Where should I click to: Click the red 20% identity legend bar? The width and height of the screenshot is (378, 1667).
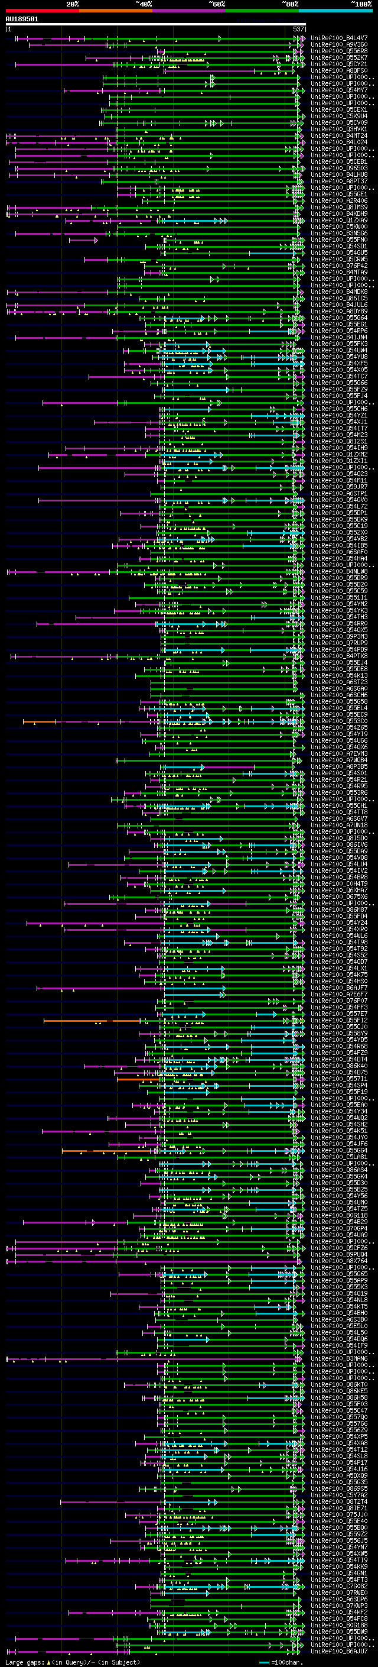(x=42, y=11)
